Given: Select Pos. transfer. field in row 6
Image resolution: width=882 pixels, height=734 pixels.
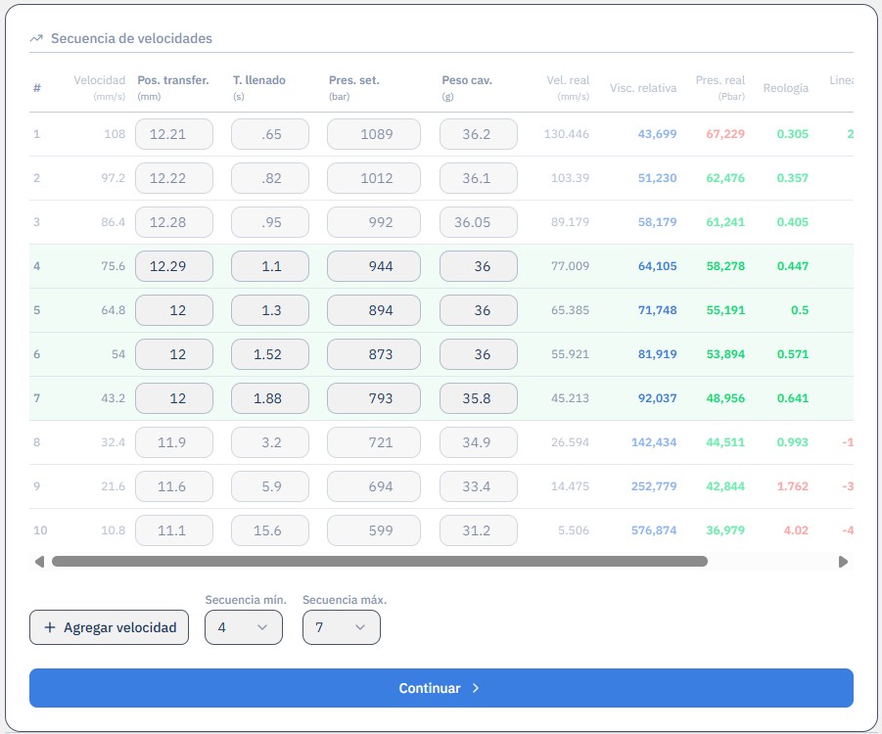Looking at the screenshot, I should tap(174, 354).
